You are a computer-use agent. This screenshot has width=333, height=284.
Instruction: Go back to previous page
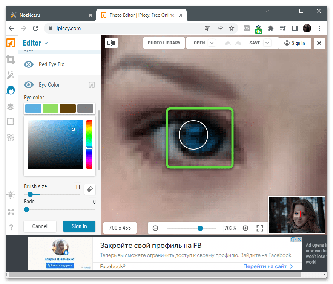(11, 28)
